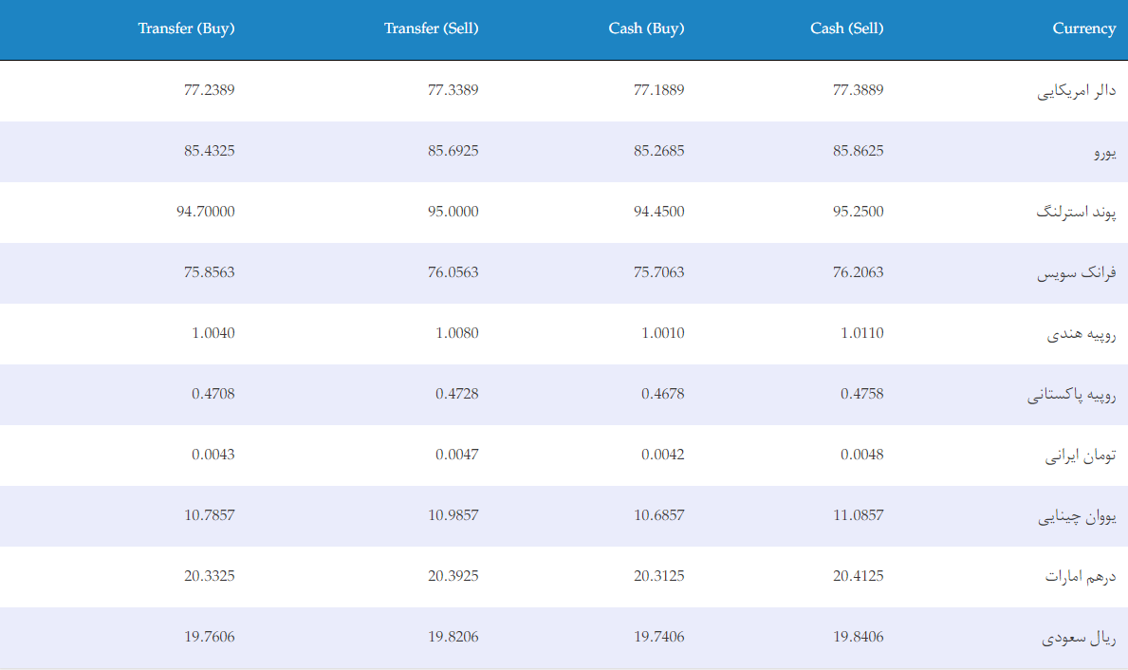Select the یورو currency row label
The width and height of the screenshot is (1128, 670).
[x=1105, y=152]
